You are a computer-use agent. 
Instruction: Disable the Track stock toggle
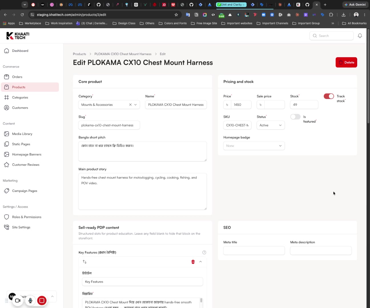(x=329, y=96)
